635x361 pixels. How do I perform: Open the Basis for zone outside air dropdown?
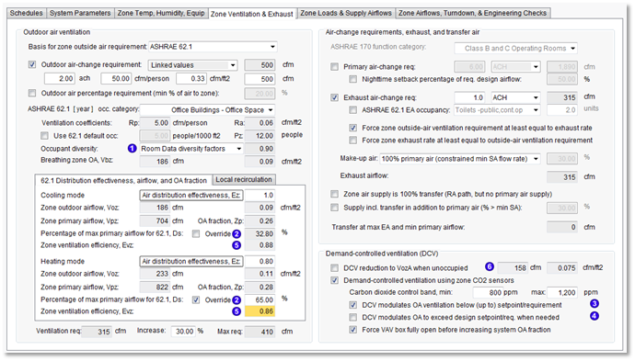[213, 47]
